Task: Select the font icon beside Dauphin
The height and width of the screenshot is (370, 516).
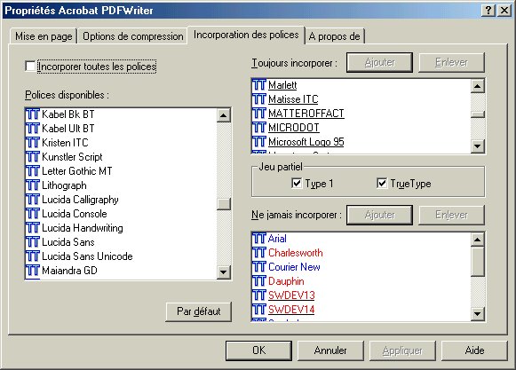Action: (x=259, y=281)
